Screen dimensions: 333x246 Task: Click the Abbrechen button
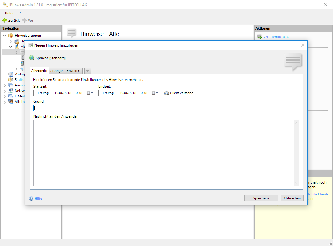[x=292, y=198]
